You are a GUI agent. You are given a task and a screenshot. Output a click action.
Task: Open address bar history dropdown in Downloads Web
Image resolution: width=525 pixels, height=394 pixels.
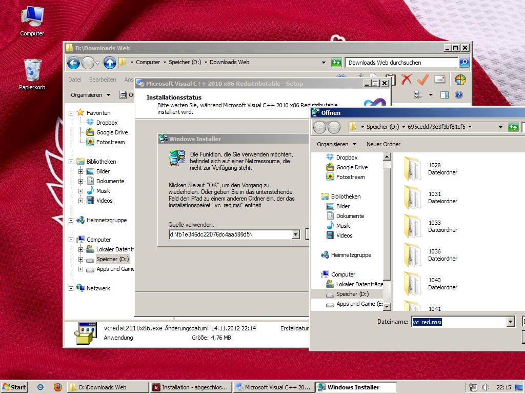click(324, 62)
